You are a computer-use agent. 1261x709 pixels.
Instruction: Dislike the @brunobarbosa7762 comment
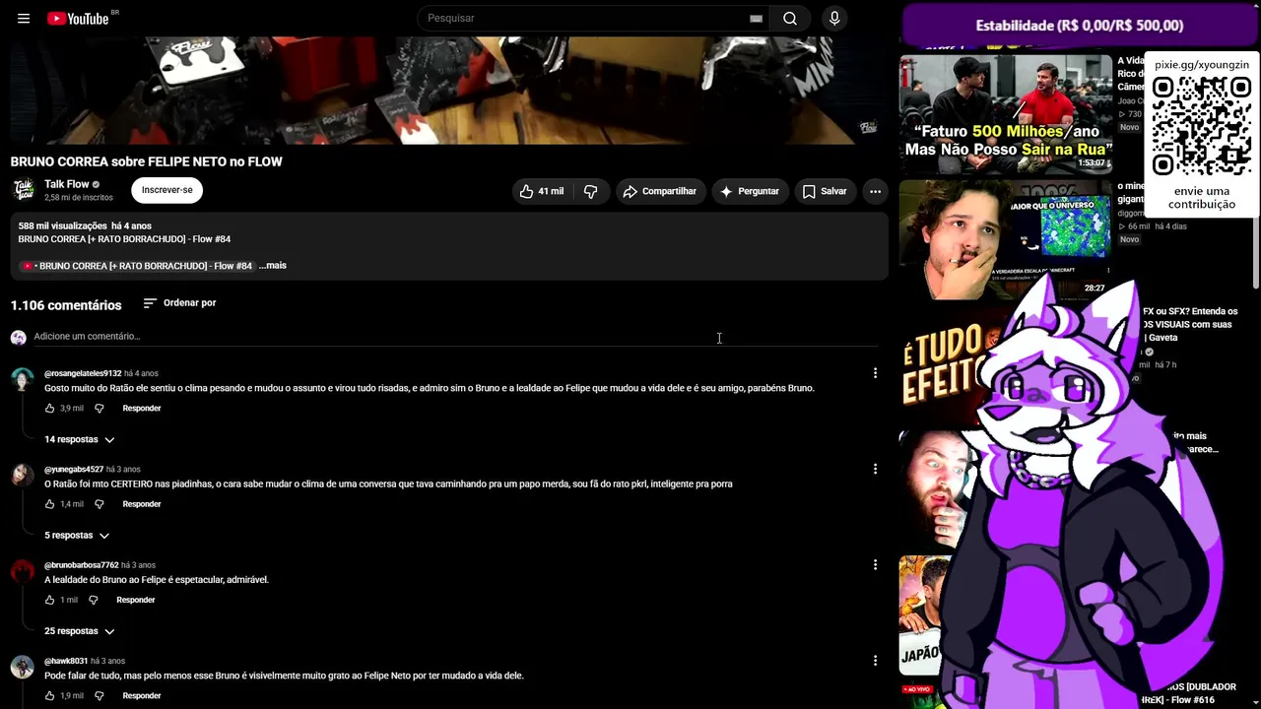point(94,600)
